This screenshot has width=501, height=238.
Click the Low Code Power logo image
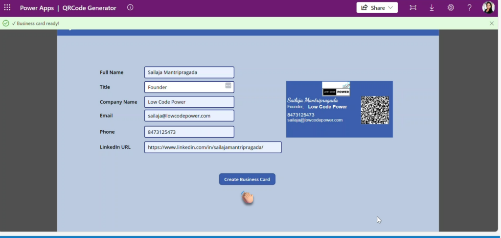[x=336, y=89]
